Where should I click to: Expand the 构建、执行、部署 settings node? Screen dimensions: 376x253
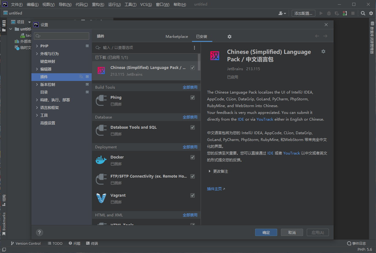[x=37, y=100]
